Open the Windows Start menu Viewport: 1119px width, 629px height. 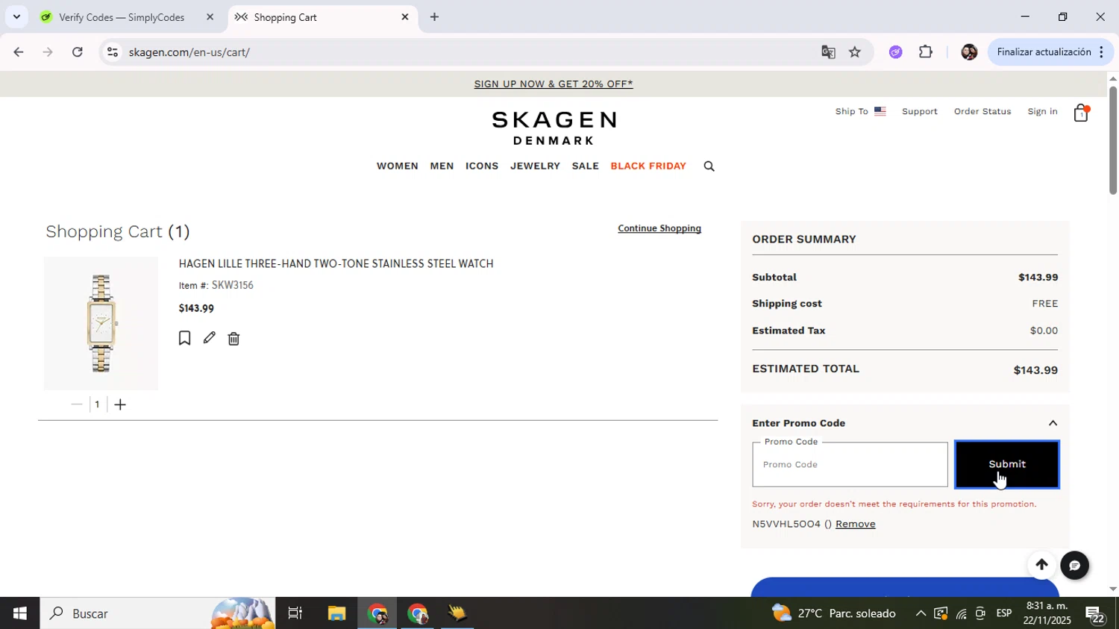pos(19,613)
